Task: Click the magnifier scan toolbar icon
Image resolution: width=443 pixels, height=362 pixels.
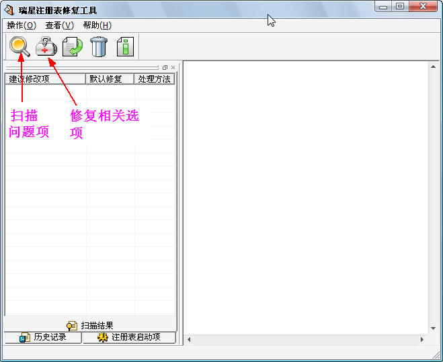Action: [19, 47]
